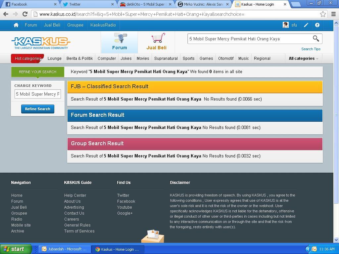Open the Advertising footer link
The width and height of the screenshot is (339, 254).
pyautogui.click(x=74, y=207)
